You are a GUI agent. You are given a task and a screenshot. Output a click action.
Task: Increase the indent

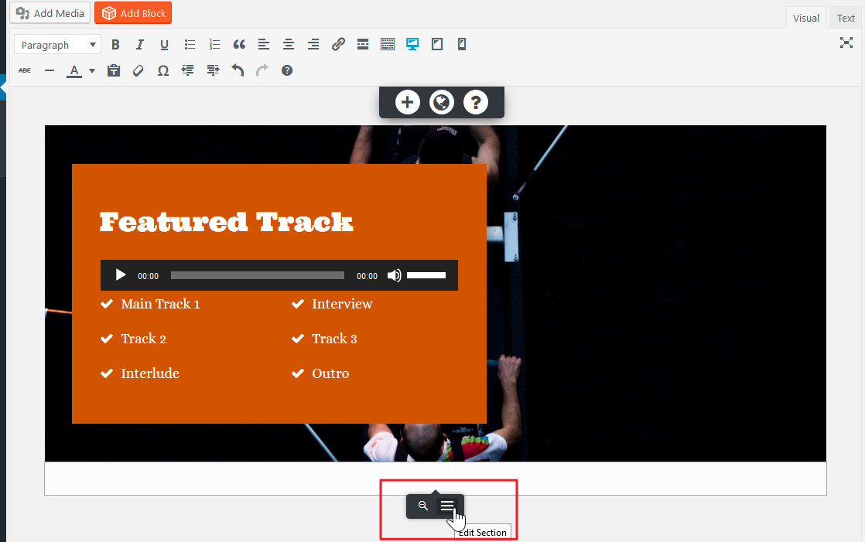(x=213, y=70)
